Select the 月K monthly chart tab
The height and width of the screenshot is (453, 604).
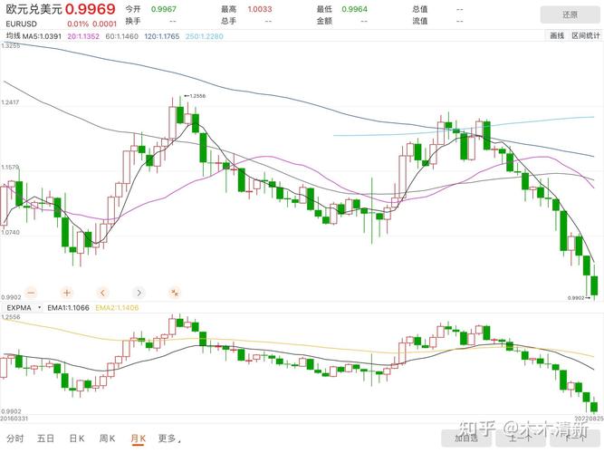click(x=138, y=439)
